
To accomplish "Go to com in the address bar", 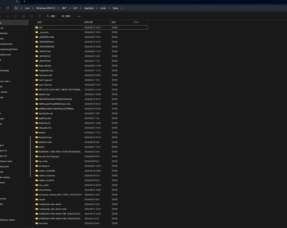I will tap(27, 8).
